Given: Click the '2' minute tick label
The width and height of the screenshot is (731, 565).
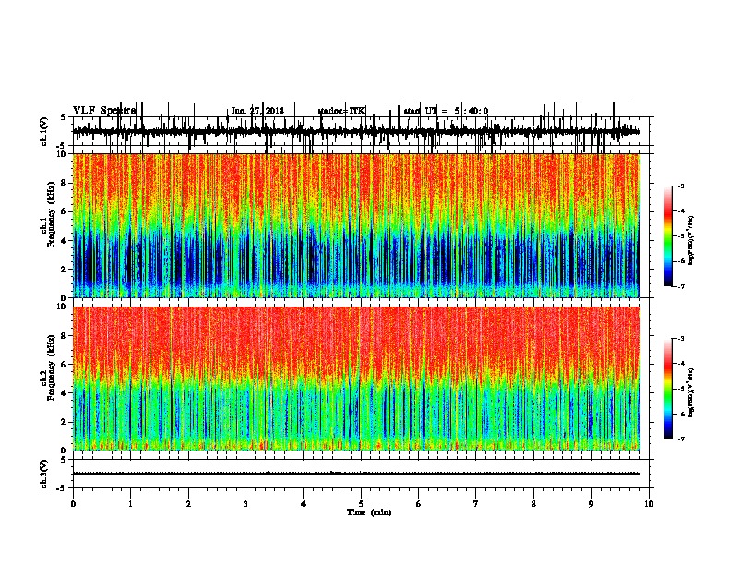Looking at the screenshot, I should pyautogui.click(x=188, y=504).
